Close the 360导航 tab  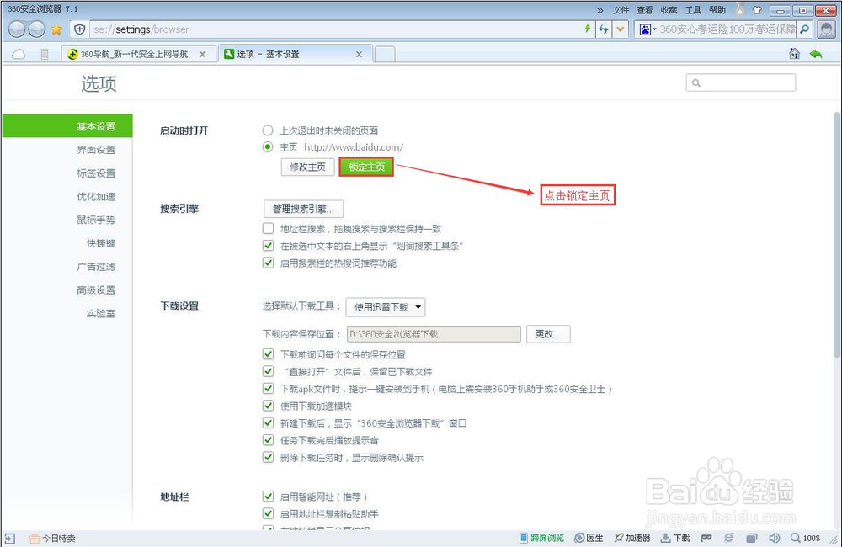pos(202,54)
